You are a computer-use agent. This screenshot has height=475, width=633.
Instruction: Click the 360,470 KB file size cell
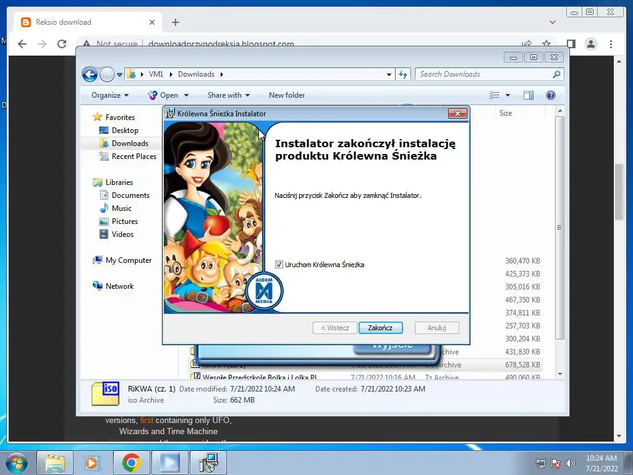(x=522, y=261)
